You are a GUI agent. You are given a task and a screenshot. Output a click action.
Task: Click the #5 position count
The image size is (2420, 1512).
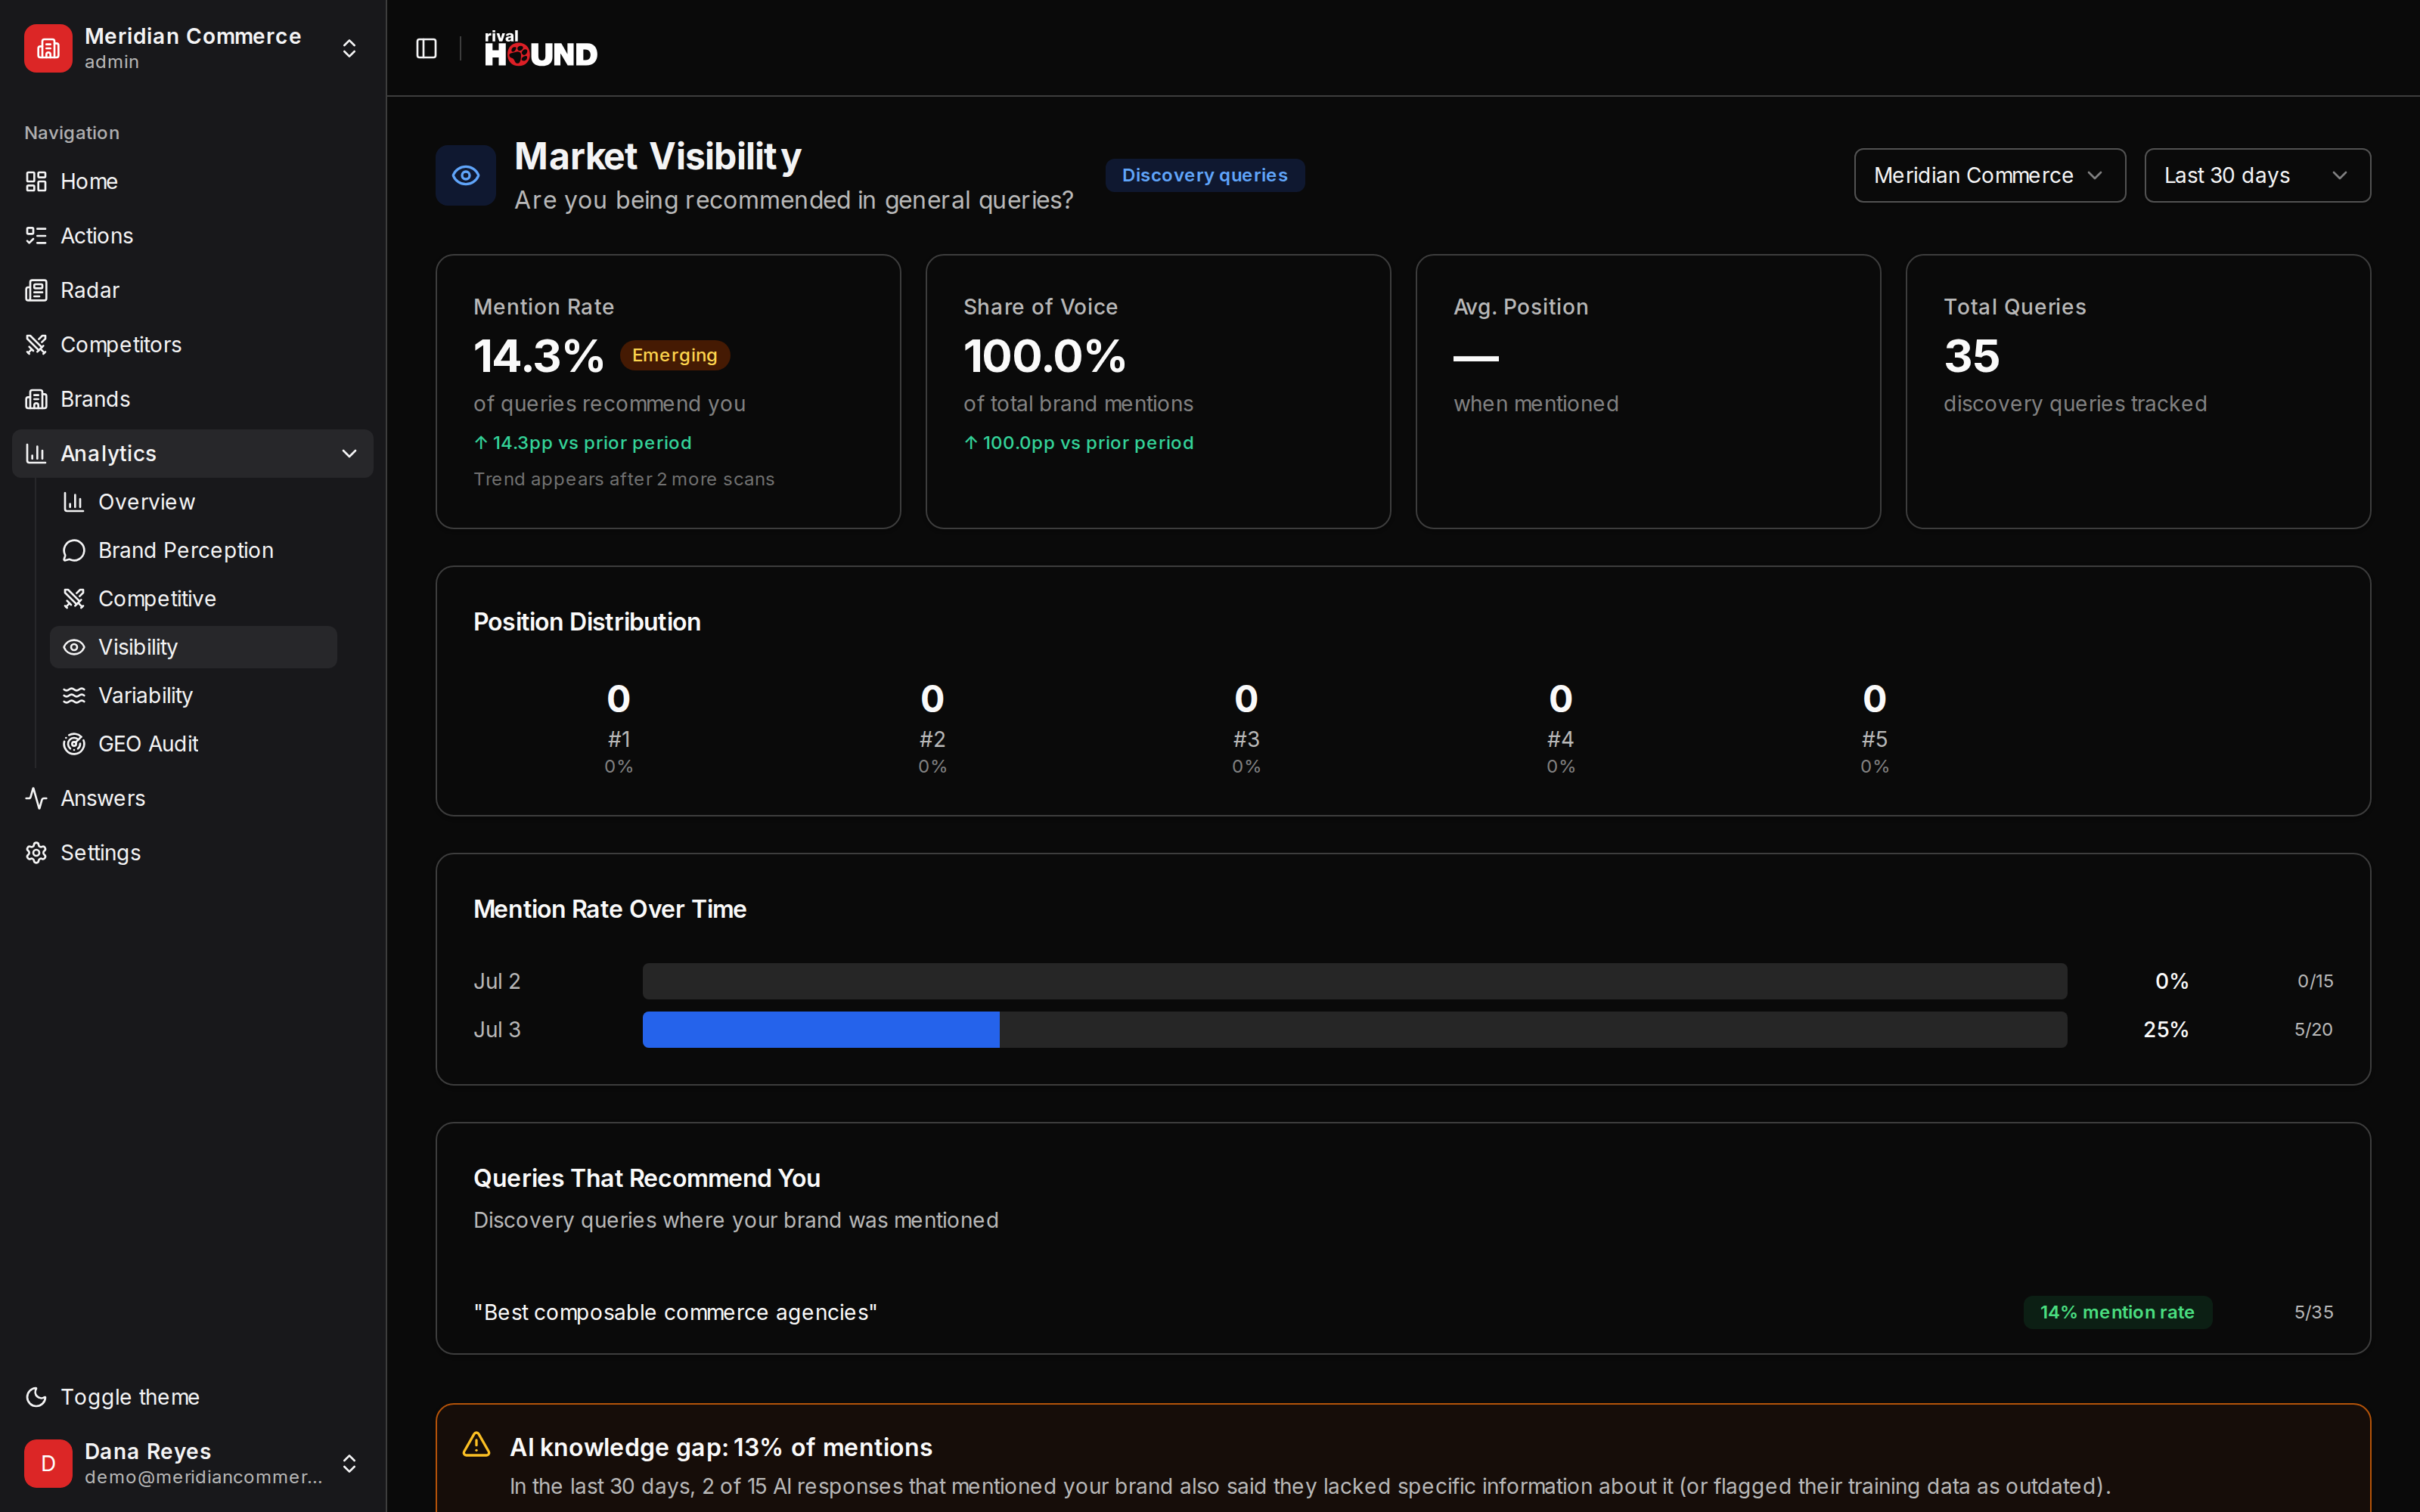tap(1874, 699)
